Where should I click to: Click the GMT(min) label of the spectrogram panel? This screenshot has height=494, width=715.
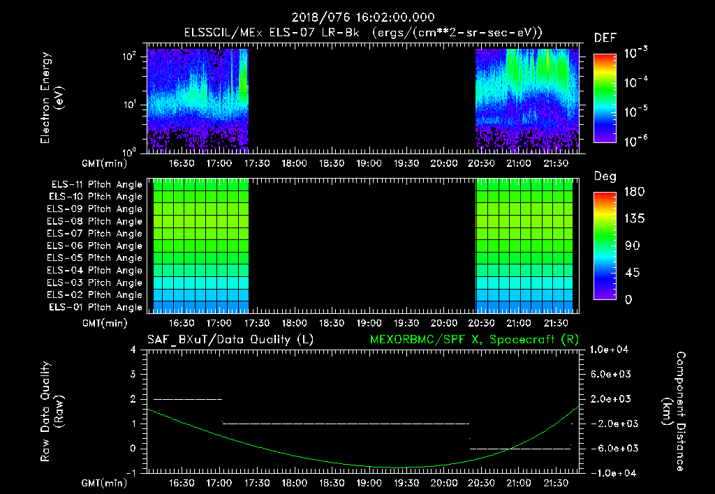click(105, 163)
